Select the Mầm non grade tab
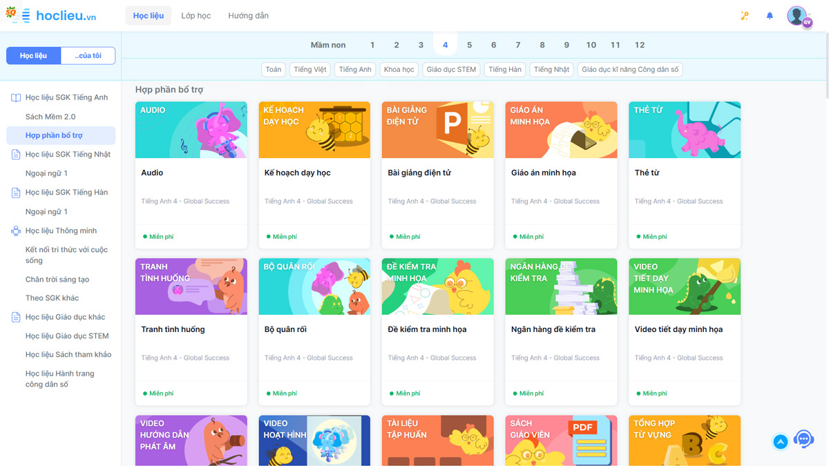829x466 pixels. coord(328,45)
